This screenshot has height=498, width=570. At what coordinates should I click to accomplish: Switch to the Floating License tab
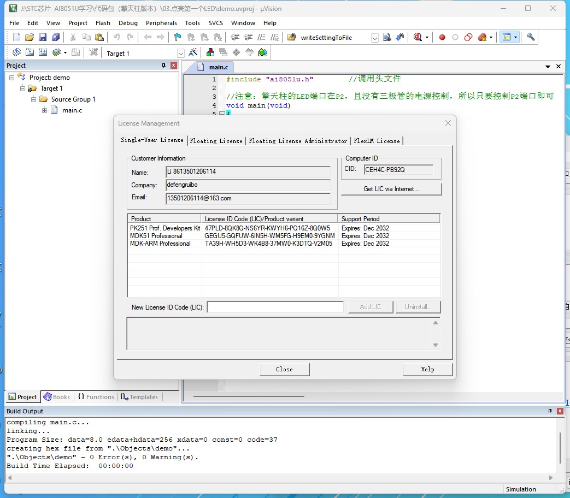[x=216, y=141]
